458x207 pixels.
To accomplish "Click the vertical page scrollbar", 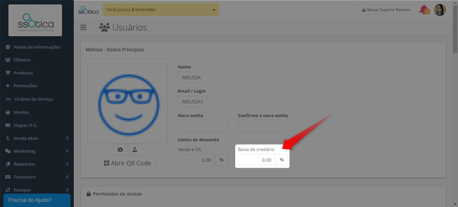I will [455, 103].
